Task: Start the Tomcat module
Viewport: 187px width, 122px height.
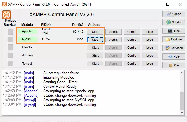Action: [x=95, y=64]
